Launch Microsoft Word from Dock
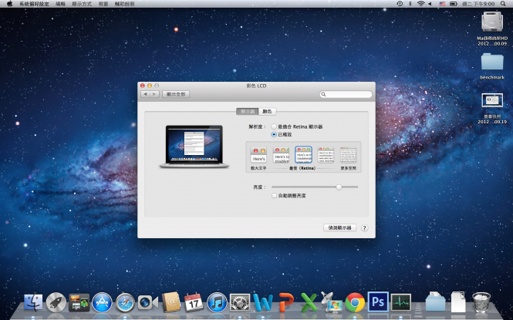The height and width of the screenshot is (320, 513). point(263,302)
